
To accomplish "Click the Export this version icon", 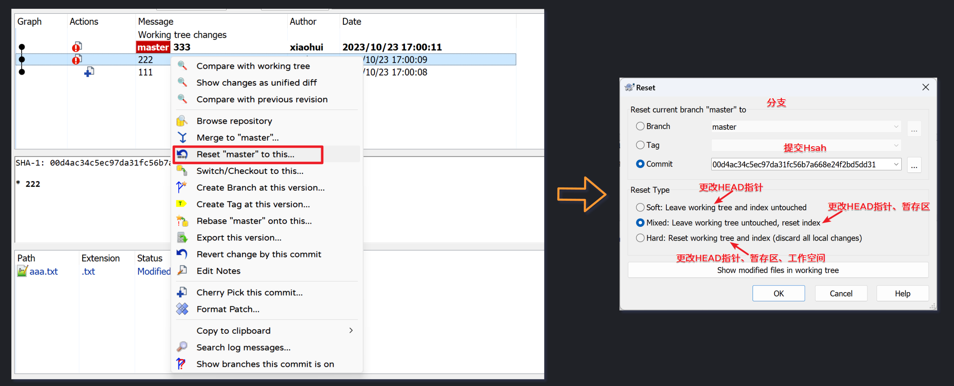I will pyautogui.click(x=182, y=237).
